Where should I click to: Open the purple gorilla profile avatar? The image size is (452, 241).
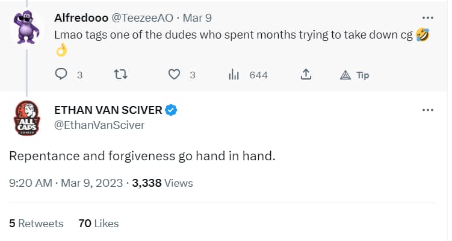tap(26, 28)
